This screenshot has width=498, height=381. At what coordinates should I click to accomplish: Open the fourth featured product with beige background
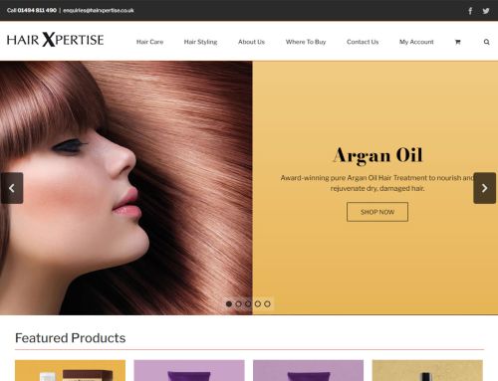pos(427,370)
